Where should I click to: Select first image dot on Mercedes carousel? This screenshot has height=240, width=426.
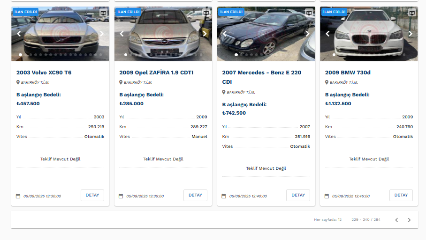tap(236, 55)
